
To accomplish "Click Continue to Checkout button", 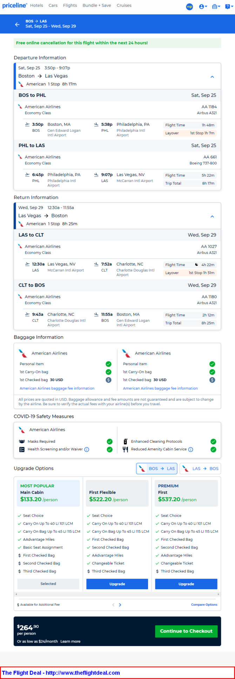I will click(x=186, y=631).
